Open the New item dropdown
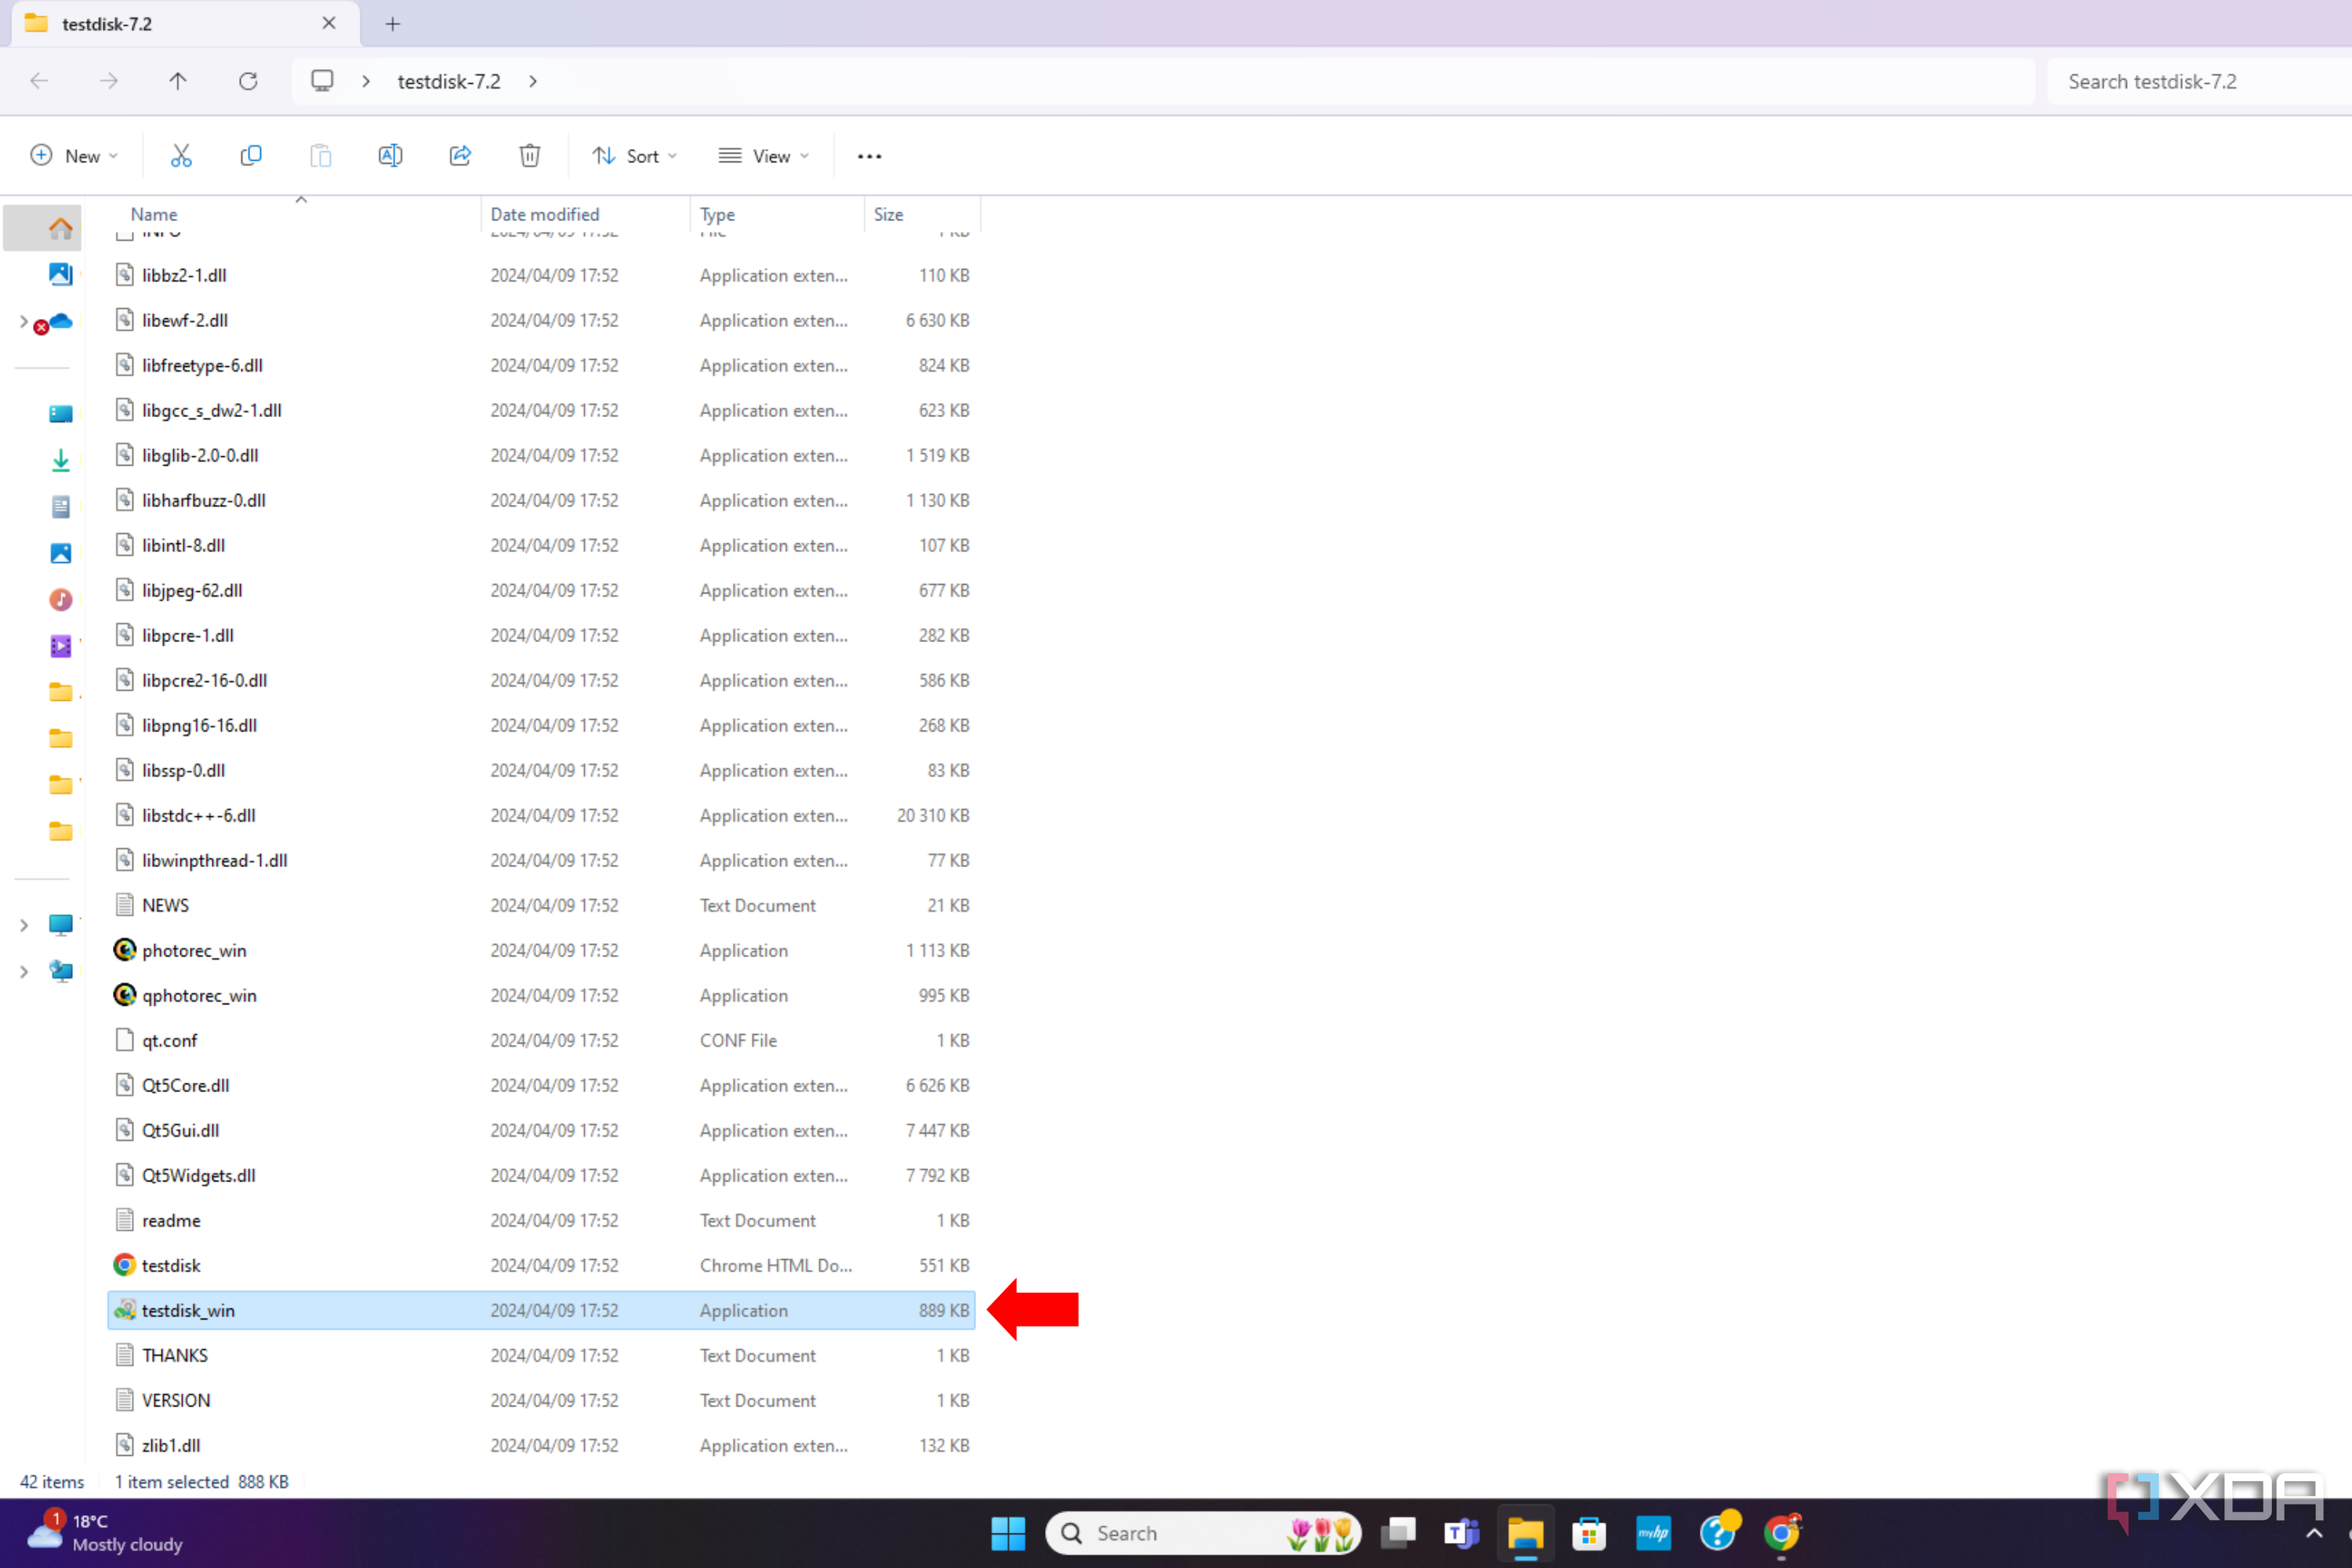This screenshot has width=2352, height=1568. pyautogui.click(x=75, y=156)
